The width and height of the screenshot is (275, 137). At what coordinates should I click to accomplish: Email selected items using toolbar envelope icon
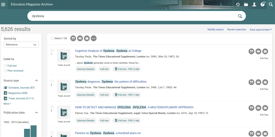point(80,38)
